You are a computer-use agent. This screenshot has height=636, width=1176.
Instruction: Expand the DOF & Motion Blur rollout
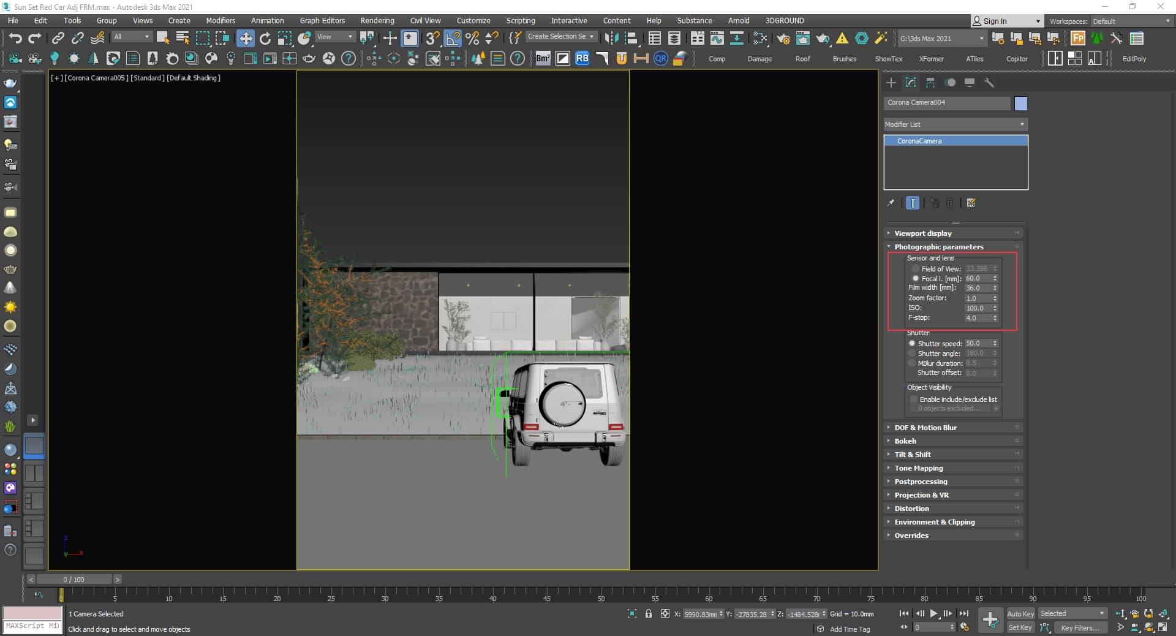click(x=925, y=428)
